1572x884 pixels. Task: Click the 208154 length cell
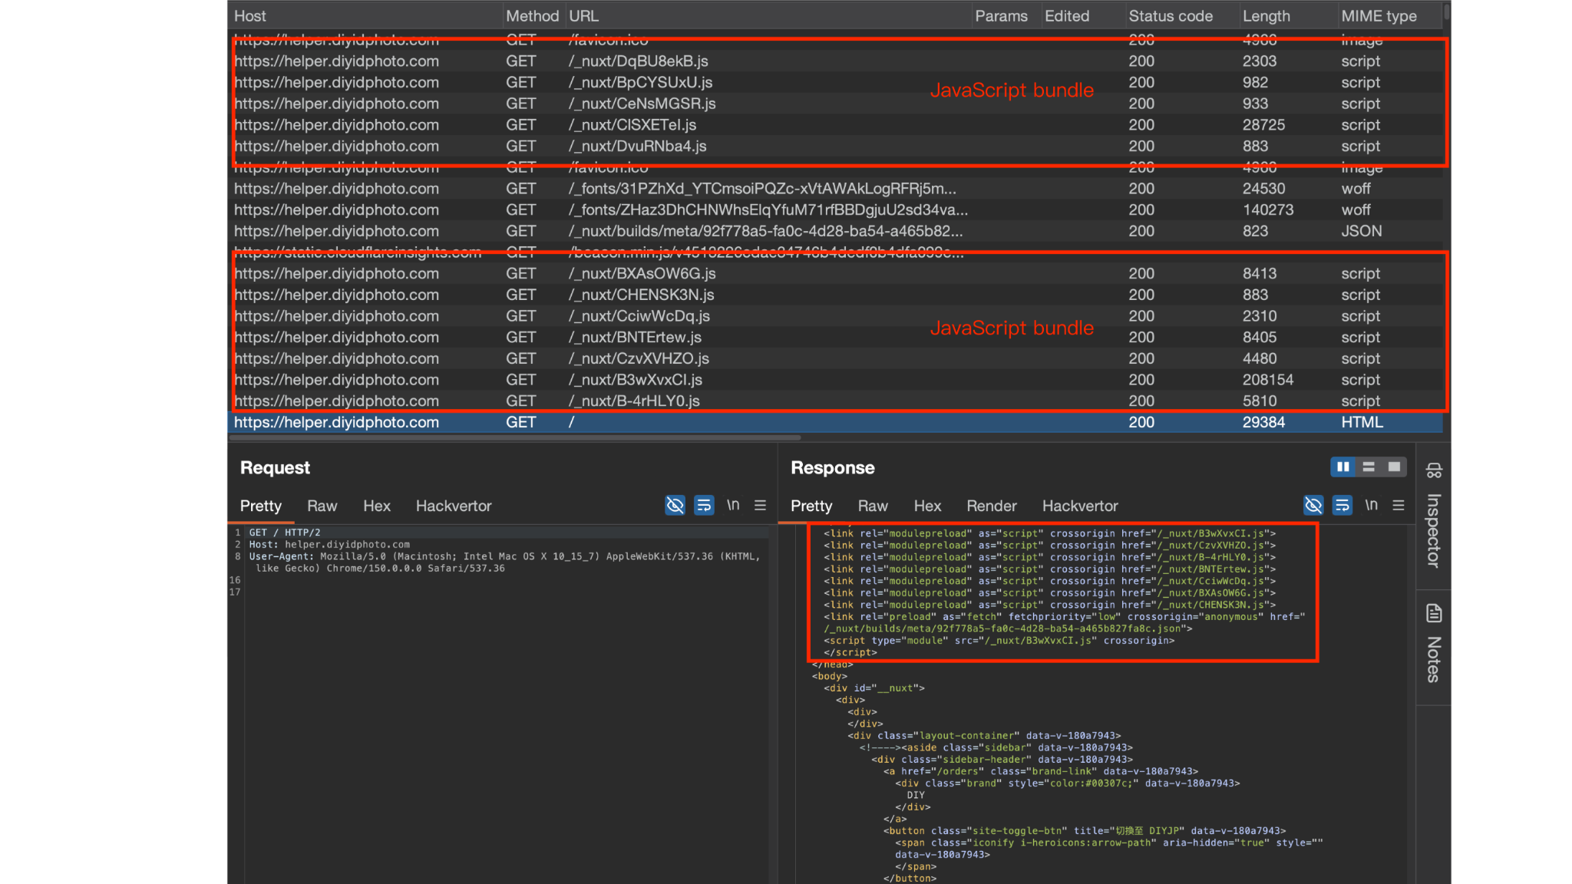coord(1268,380)
